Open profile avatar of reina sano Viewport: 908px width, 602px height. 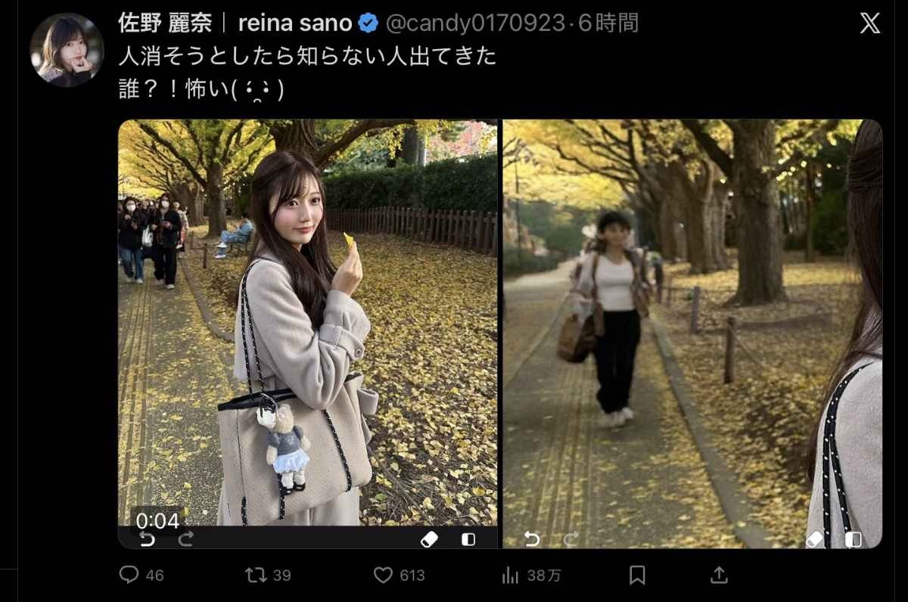click(67, 50)
